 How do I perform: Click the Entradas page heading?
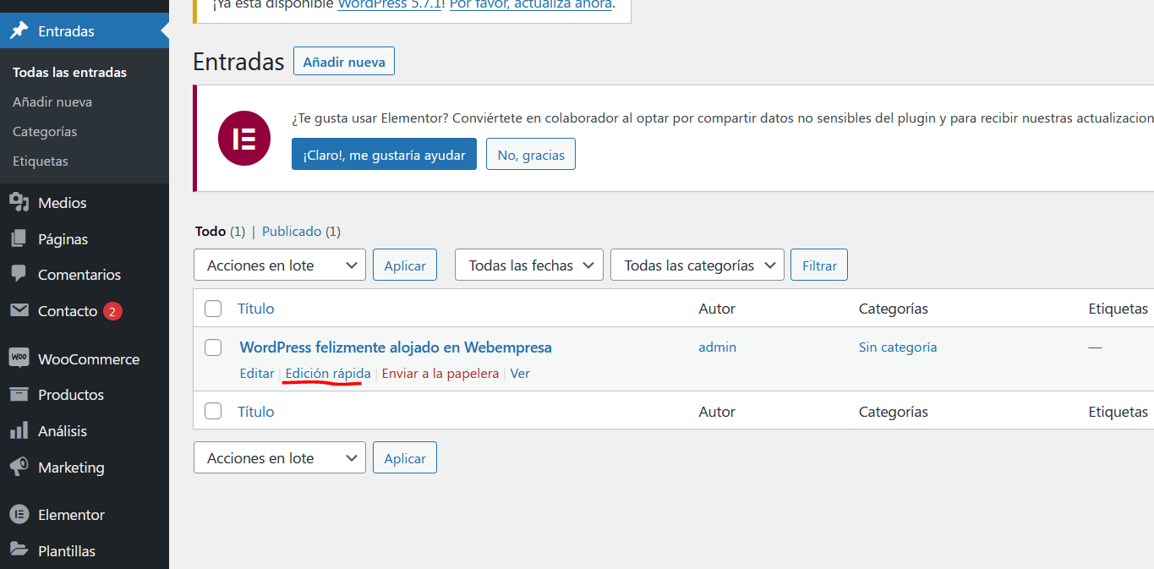[x=238, y=62]
